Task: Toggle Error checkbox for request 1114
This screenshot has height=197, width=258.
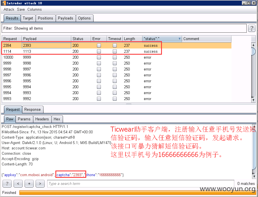Action: coord(99,51)
